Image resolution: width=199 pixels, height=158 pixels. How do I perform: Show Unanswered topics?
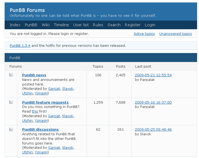[175, 34]
